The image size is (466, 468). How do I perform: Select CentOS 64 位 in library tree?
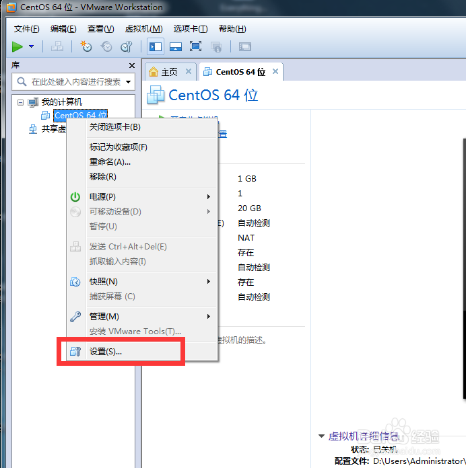[x=80, y=115]
